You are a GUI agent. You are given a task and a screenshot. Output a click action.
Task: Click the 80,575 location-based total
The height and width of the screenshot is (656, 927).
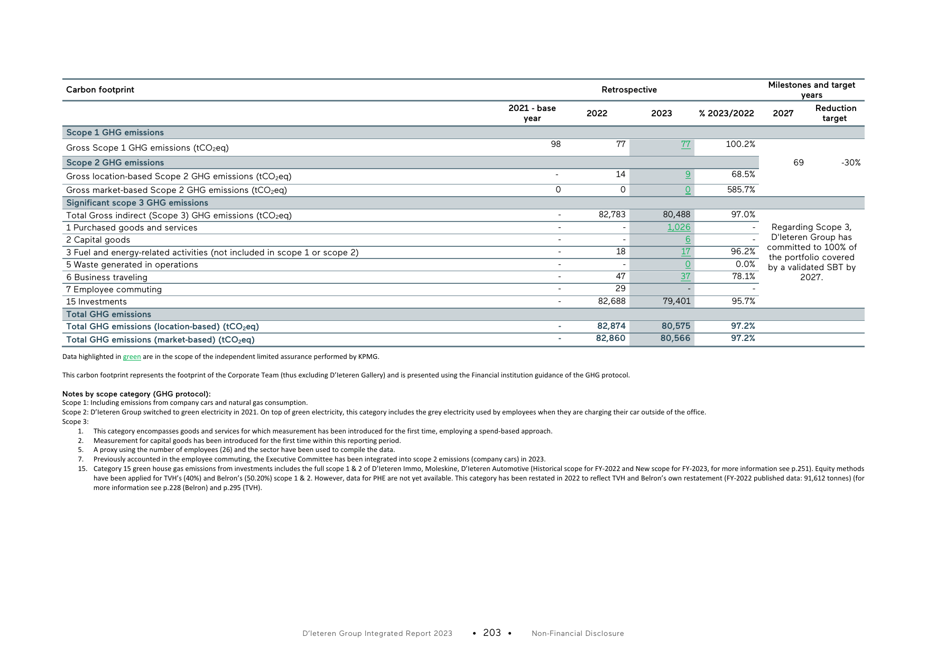(676, 326)
